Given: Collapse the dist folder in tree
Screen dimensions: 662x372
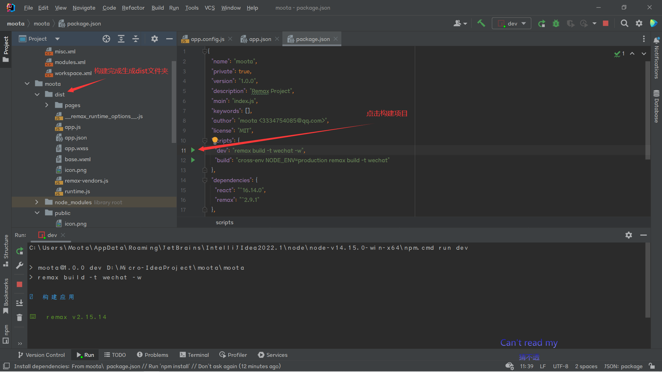Looking at the screenshot, I should pos(37,94).
